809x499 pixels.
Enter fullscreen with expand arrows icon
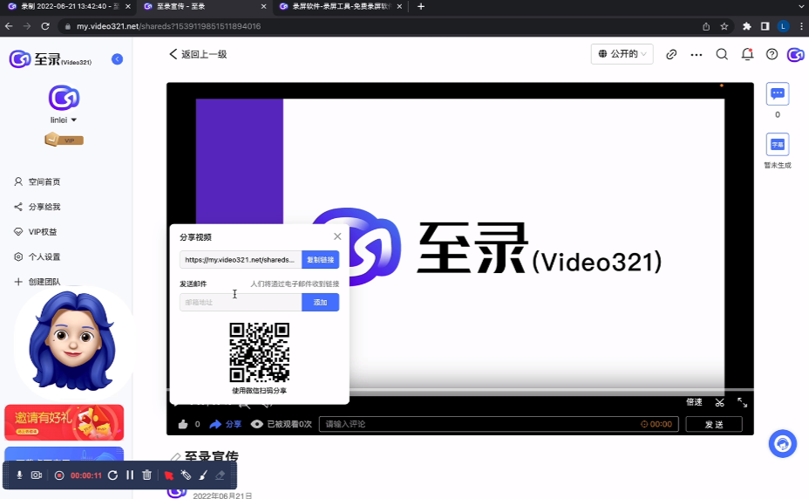point(743,402)
